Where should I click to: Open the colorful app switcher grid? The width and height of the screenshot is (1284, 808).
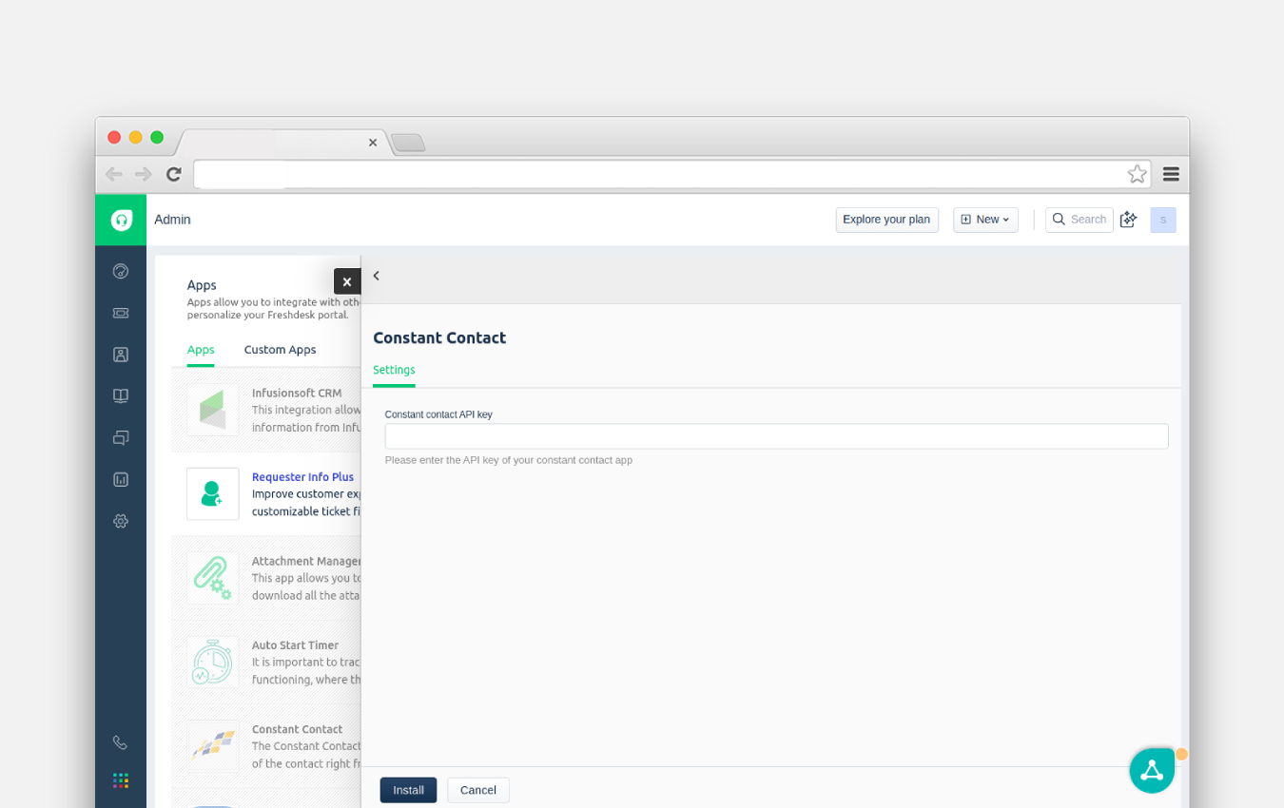[x=121, y=780]
